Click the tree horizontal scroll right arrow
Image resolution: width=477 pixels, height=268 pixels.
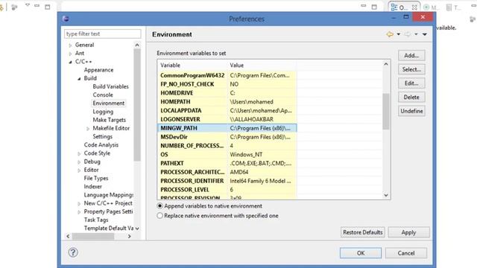click(x=129, y=236)
